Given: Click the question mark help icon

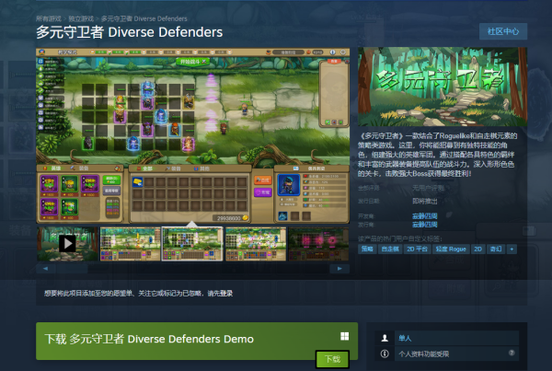Looking at the screenshot, I should 512,353.
